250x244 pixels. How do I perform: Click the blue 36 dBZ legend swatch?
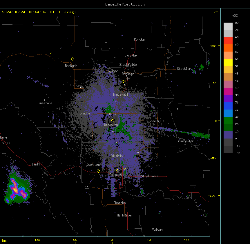coord(228,106)
